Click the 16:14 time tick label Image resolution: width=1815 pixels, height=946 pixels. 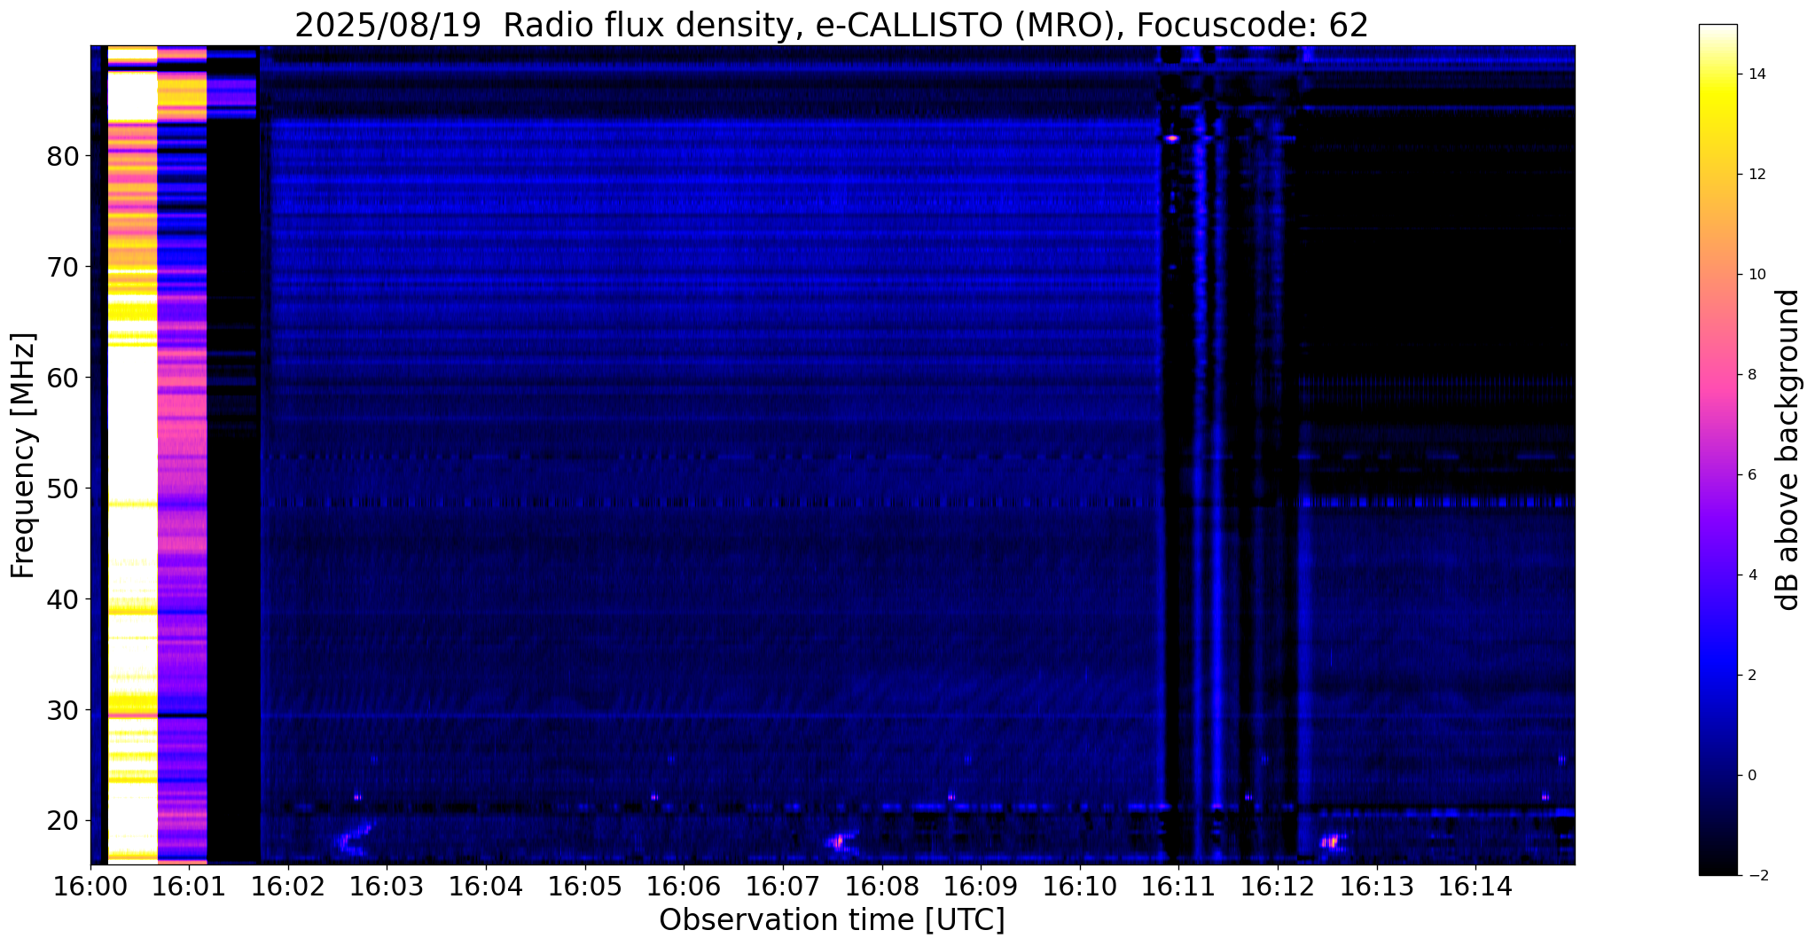tap(1475, 887)
